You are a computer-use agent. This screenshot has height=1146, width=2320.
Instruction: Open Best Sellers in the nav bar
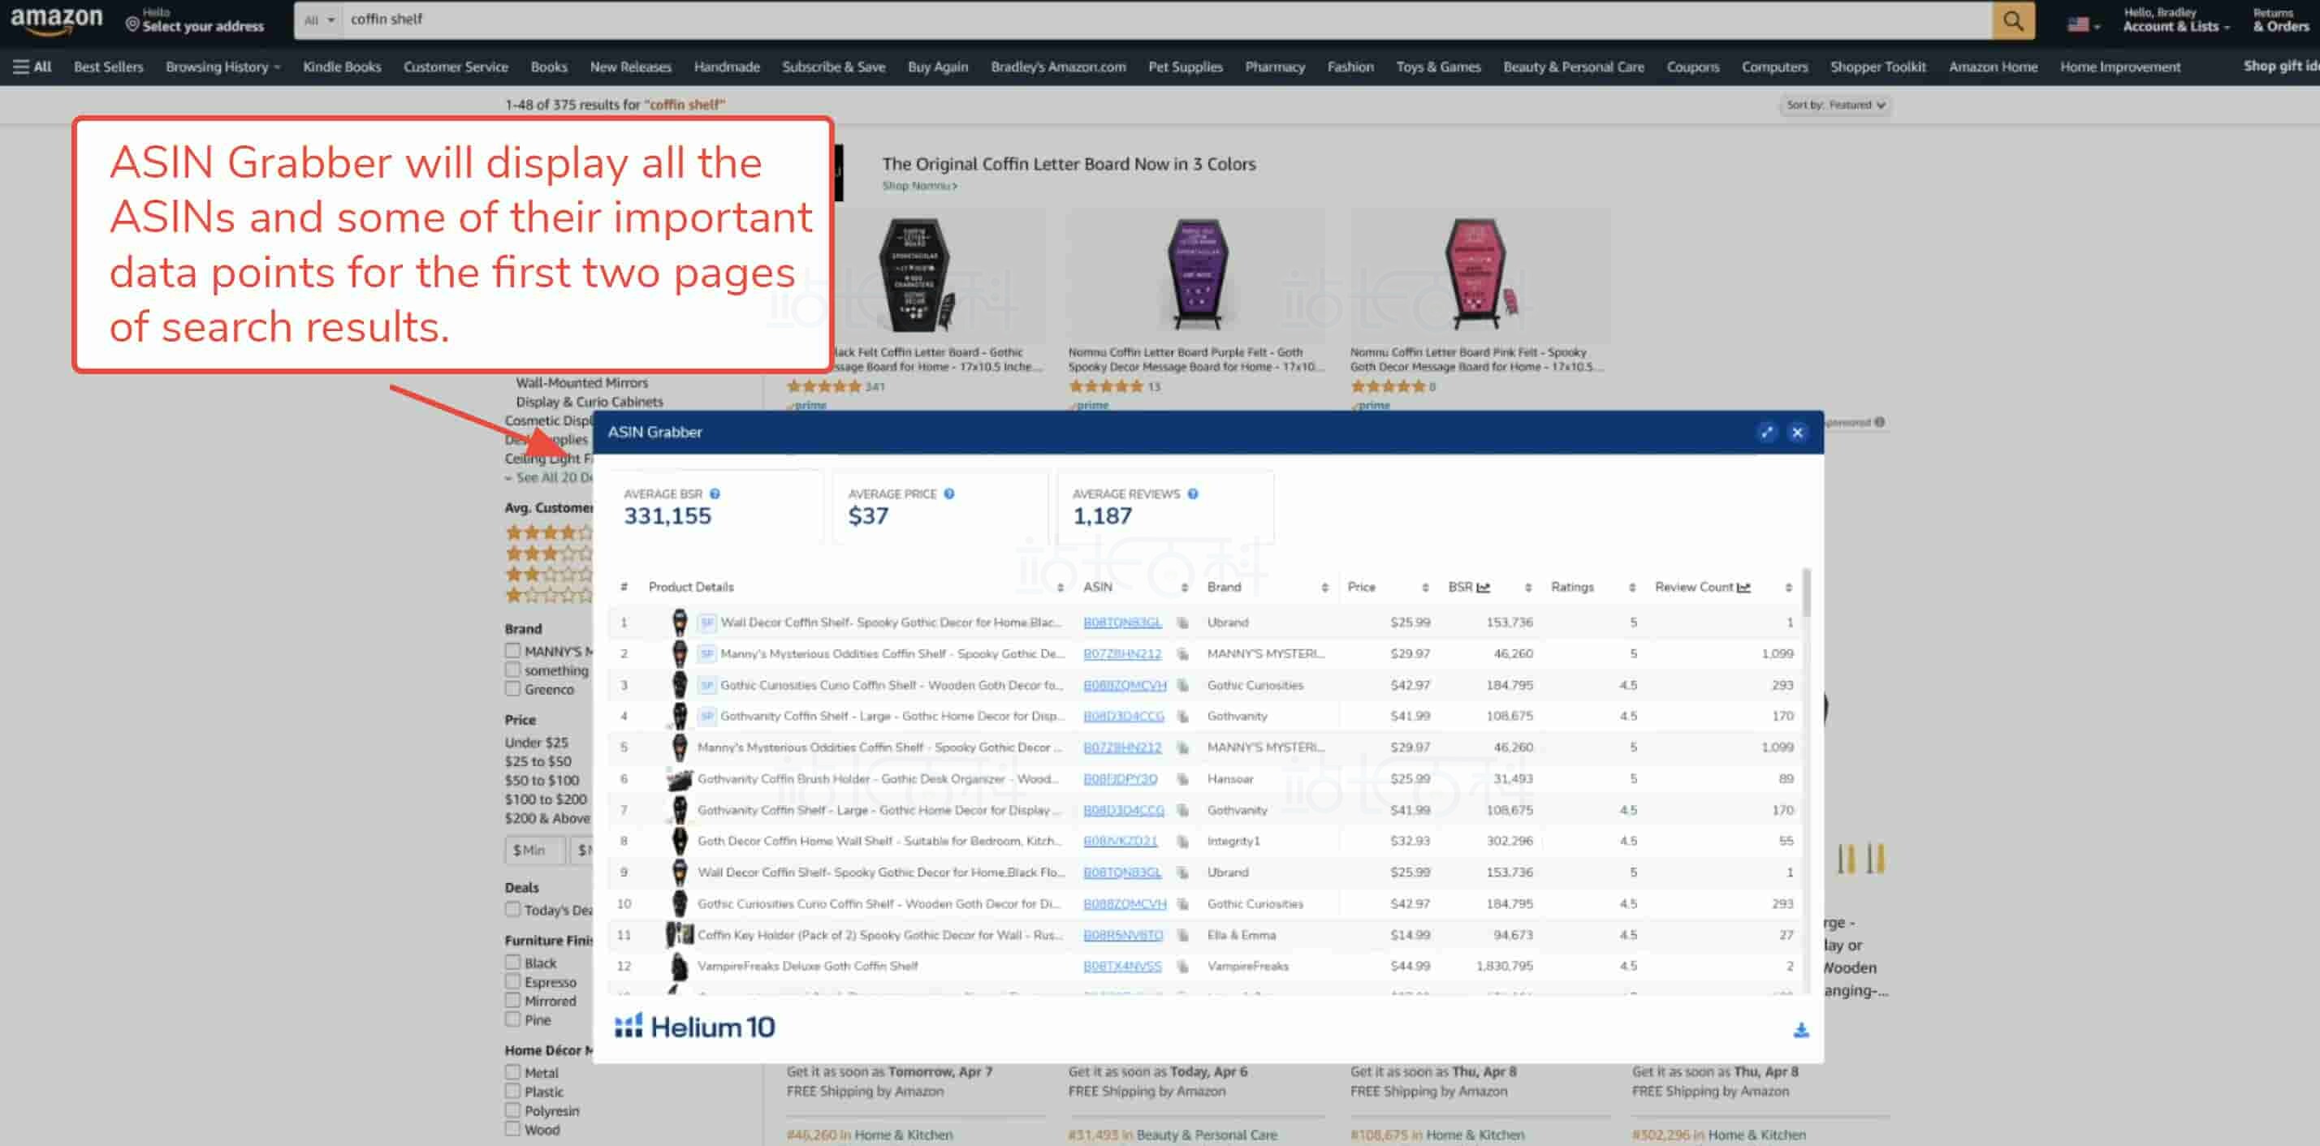(108, 67)
